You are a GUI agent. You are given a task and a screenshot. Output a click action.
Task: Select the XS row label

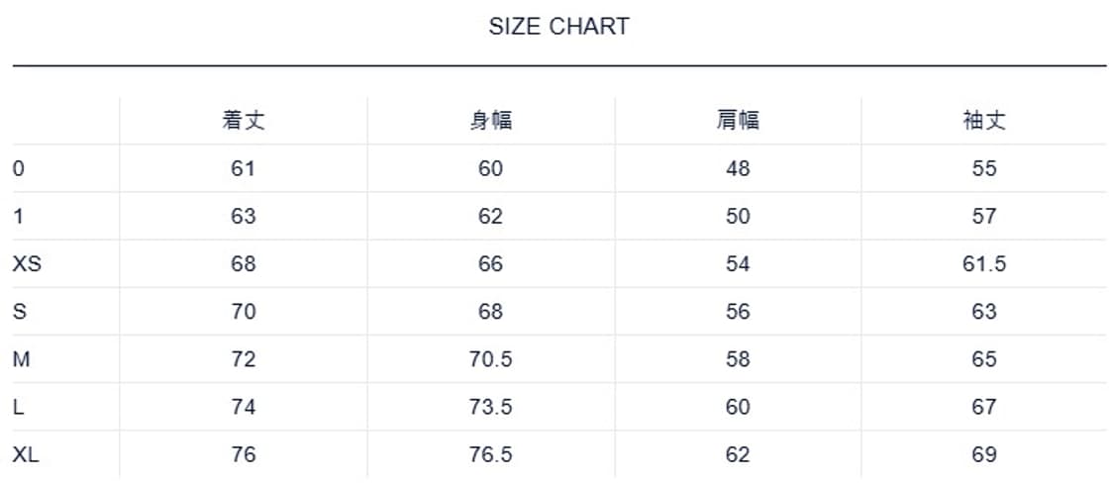27,264
